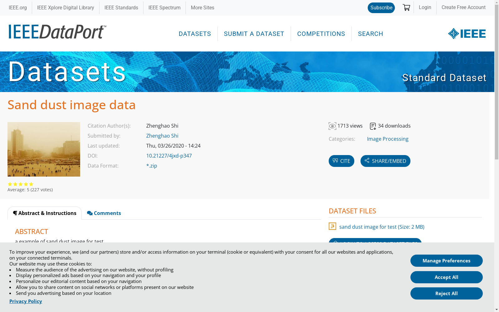
Task: Switch to the Comments tab
Action: (104, 213)
